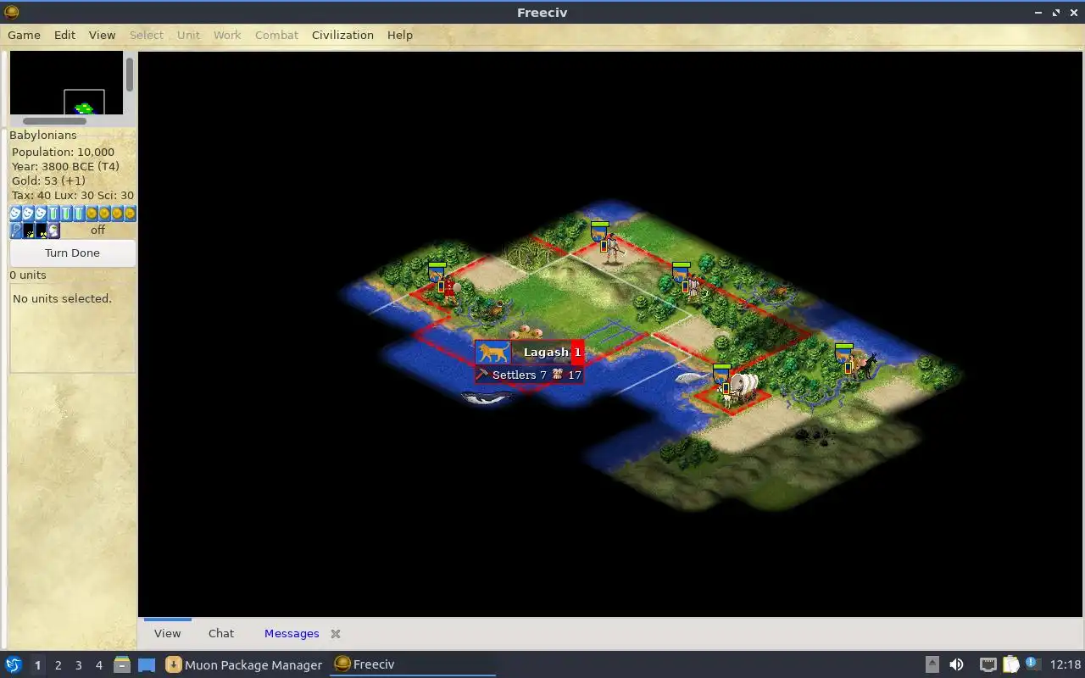The image size is (1085, 678).
Task: Click the overview minimap
Action: (66, 83)
